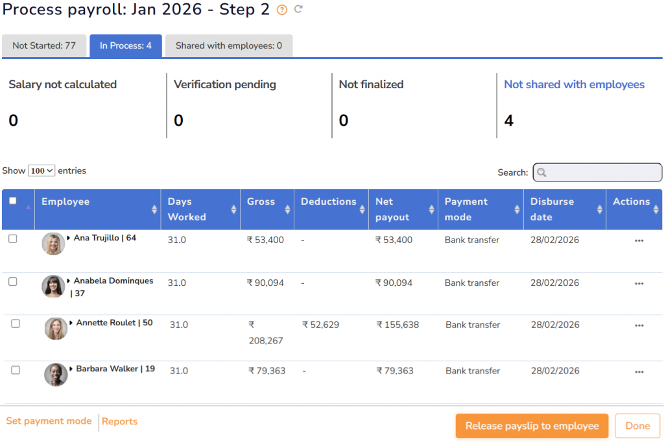Open the Set payment mode link
664x442 pixels.
click(x=49, y=421)
